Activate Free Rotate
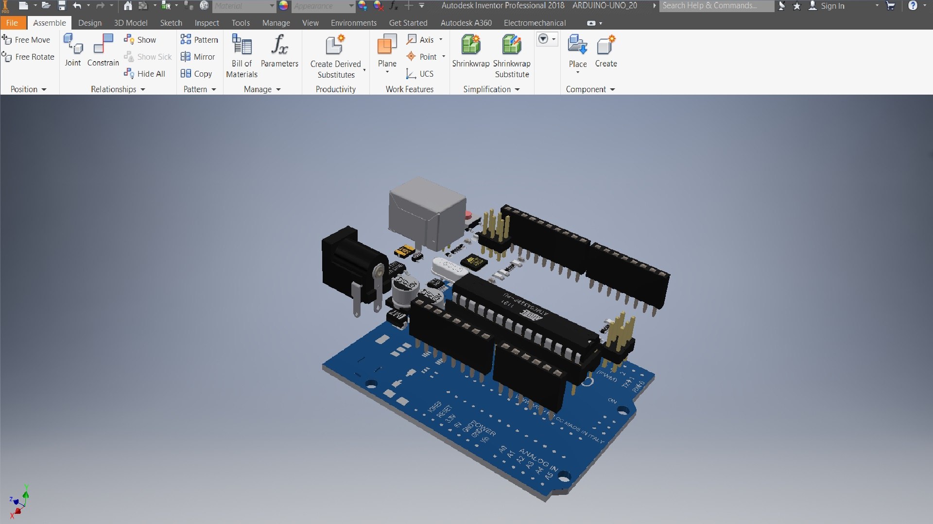 (28, 57)
